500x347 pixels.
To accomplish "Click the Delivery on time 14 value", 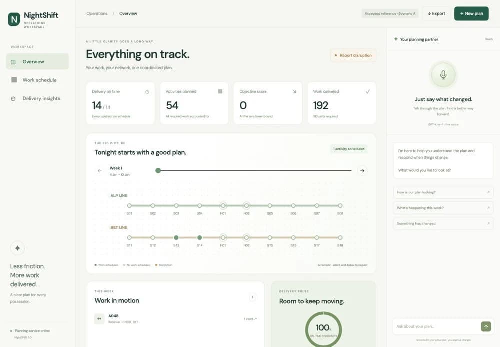I will click(x=97, y=105).
